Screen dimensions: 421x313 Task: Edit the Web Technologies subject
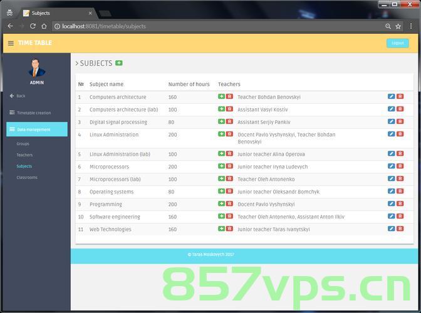tap(391, 228)
